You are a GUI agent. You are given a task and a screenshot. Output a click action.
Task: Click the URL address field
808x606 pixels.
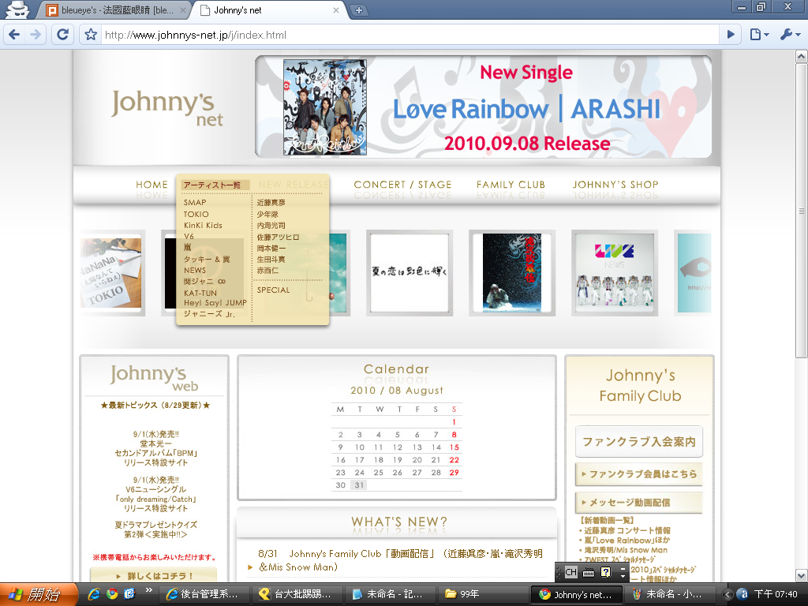[x=410, y=35]
